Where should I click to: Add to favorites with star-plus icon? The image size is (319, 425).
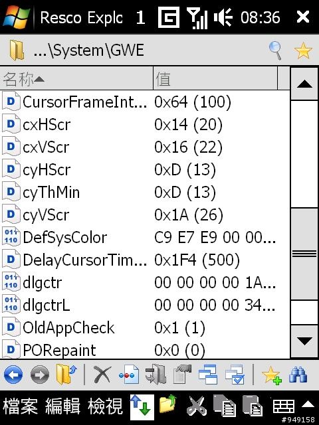(272, 375)
